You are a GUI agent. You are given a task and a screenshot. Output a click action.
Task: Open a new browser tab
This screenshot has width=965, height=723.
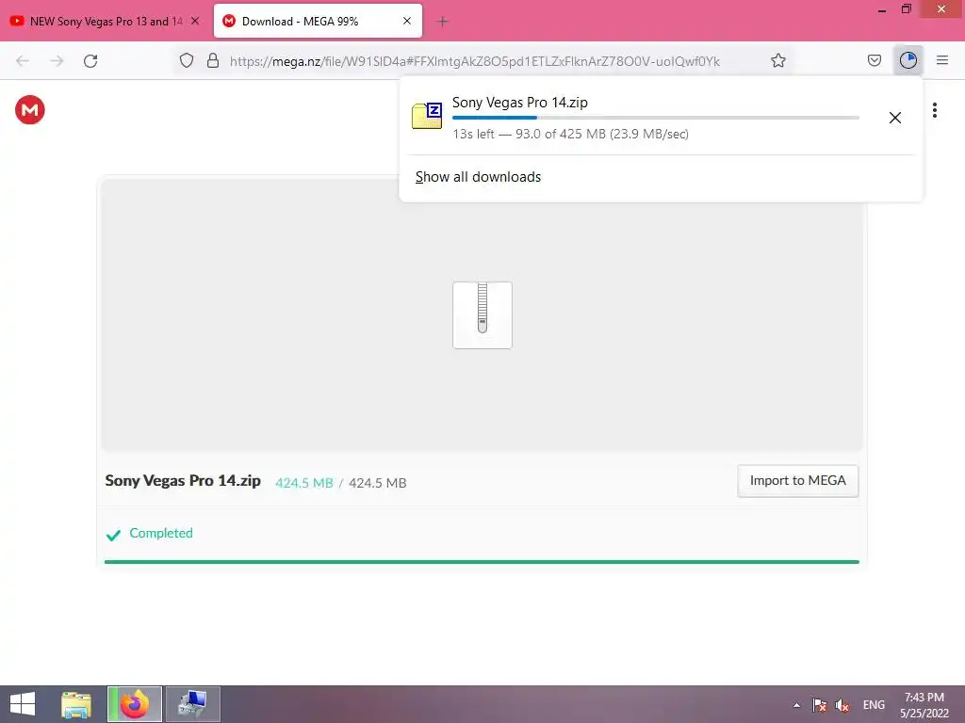(442, 22)
